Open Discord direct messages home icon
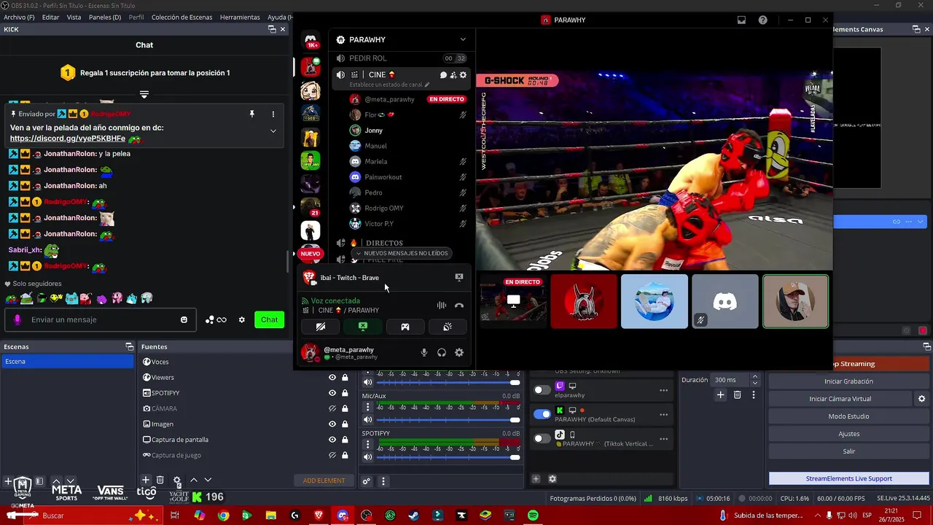 click(x=311, y=39)
